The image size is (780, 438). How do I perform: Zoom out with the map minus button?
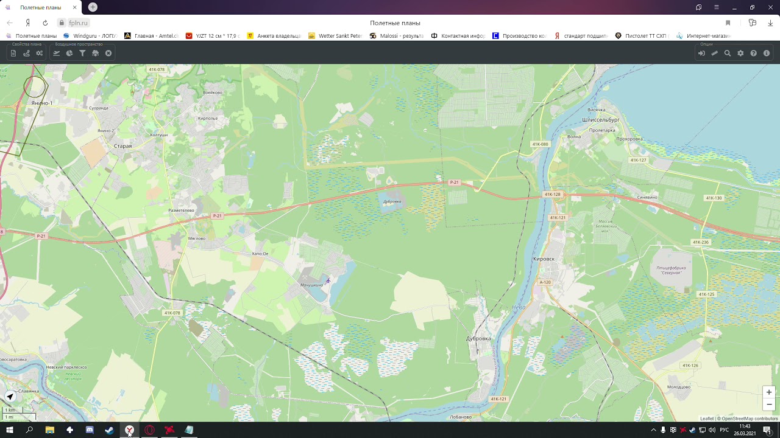pyautogui.click(x=769, y=405)
